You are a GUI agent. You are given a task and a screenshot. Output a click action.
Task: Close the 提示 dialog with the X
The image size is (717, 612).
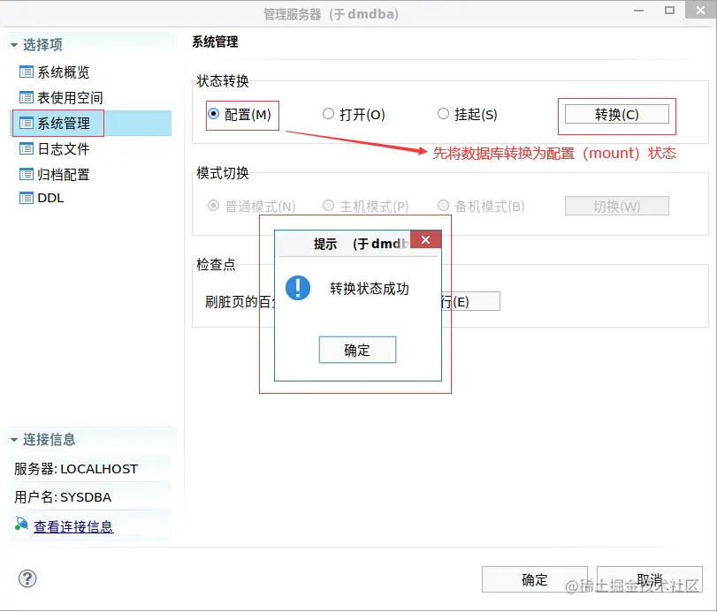tap(427, 238)
